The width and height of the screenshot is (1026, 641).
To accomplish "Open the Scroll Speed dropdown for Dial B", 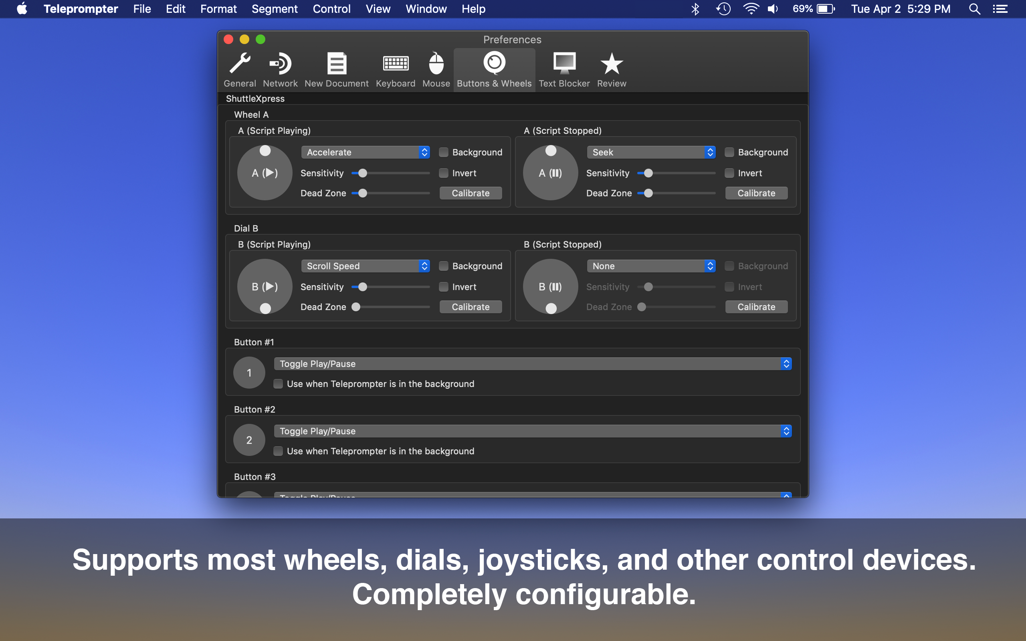I will click(366, 266).
